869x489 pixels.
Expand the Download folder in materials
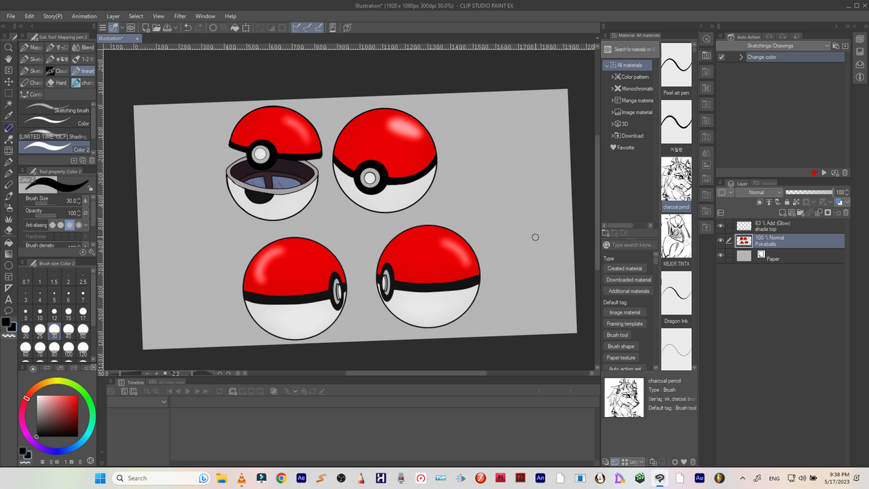[x=612, y=136]
